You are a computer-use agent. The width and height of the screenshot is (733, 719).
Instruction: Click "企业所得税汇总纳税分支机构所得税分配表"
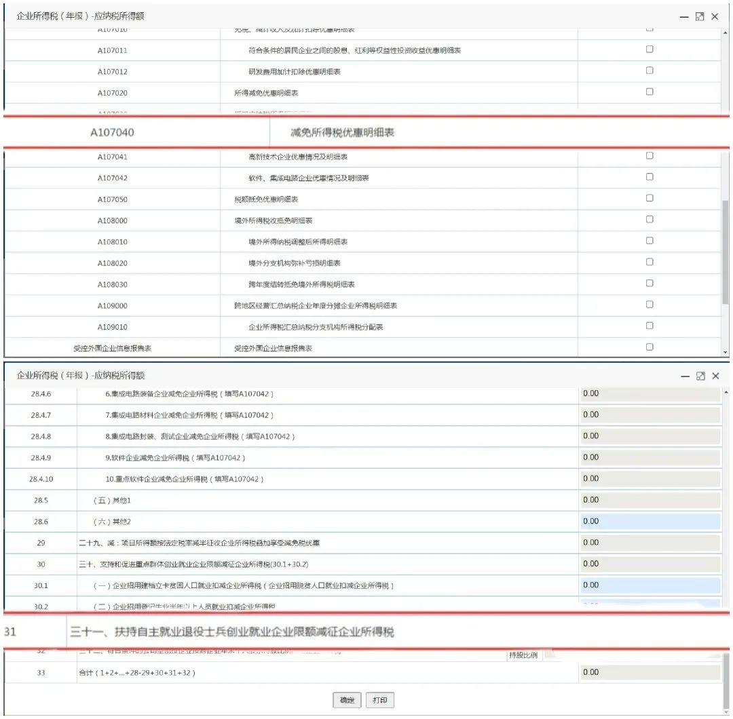pyautogui.click(x=316, y=327)
